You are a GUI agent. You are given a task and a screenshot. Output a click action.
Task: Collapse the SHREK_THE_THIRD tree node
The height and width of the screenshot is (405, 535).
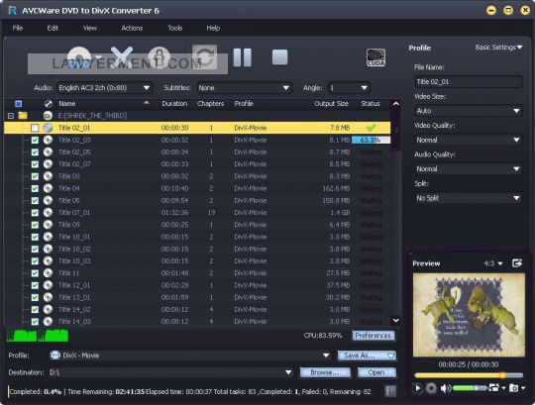(x=11, y=116)
